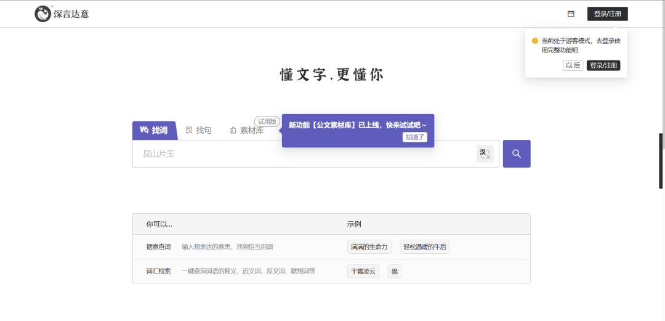Click the 试用版 badge on 素材库
The height and width of the screenshot is (321, 665).
(x=267, y=121)
